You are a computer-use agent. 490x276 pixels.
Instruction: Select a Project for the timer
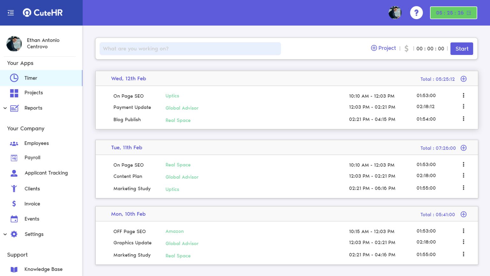pyautogui.click(x=383, y=48)
